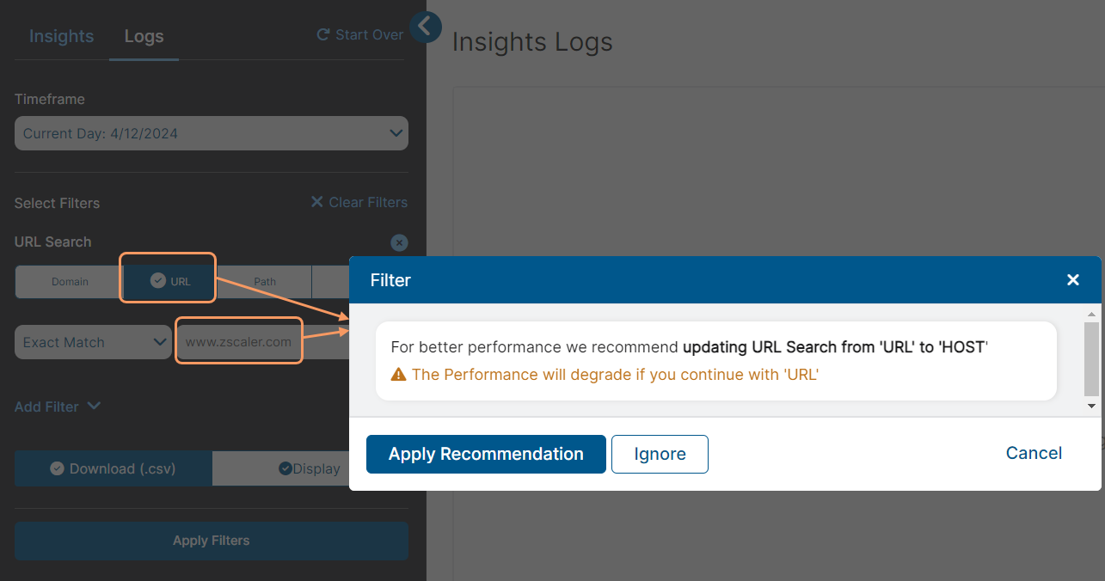Switch URL Search to Path mode
Screen dimensions: 1105x581
264,281
